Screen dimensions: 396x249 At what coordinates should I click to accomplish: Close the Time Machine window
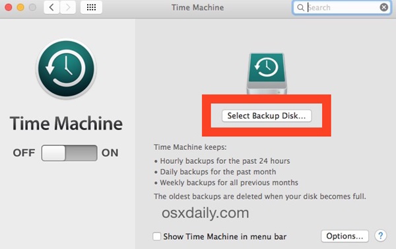tap(9, 7)
